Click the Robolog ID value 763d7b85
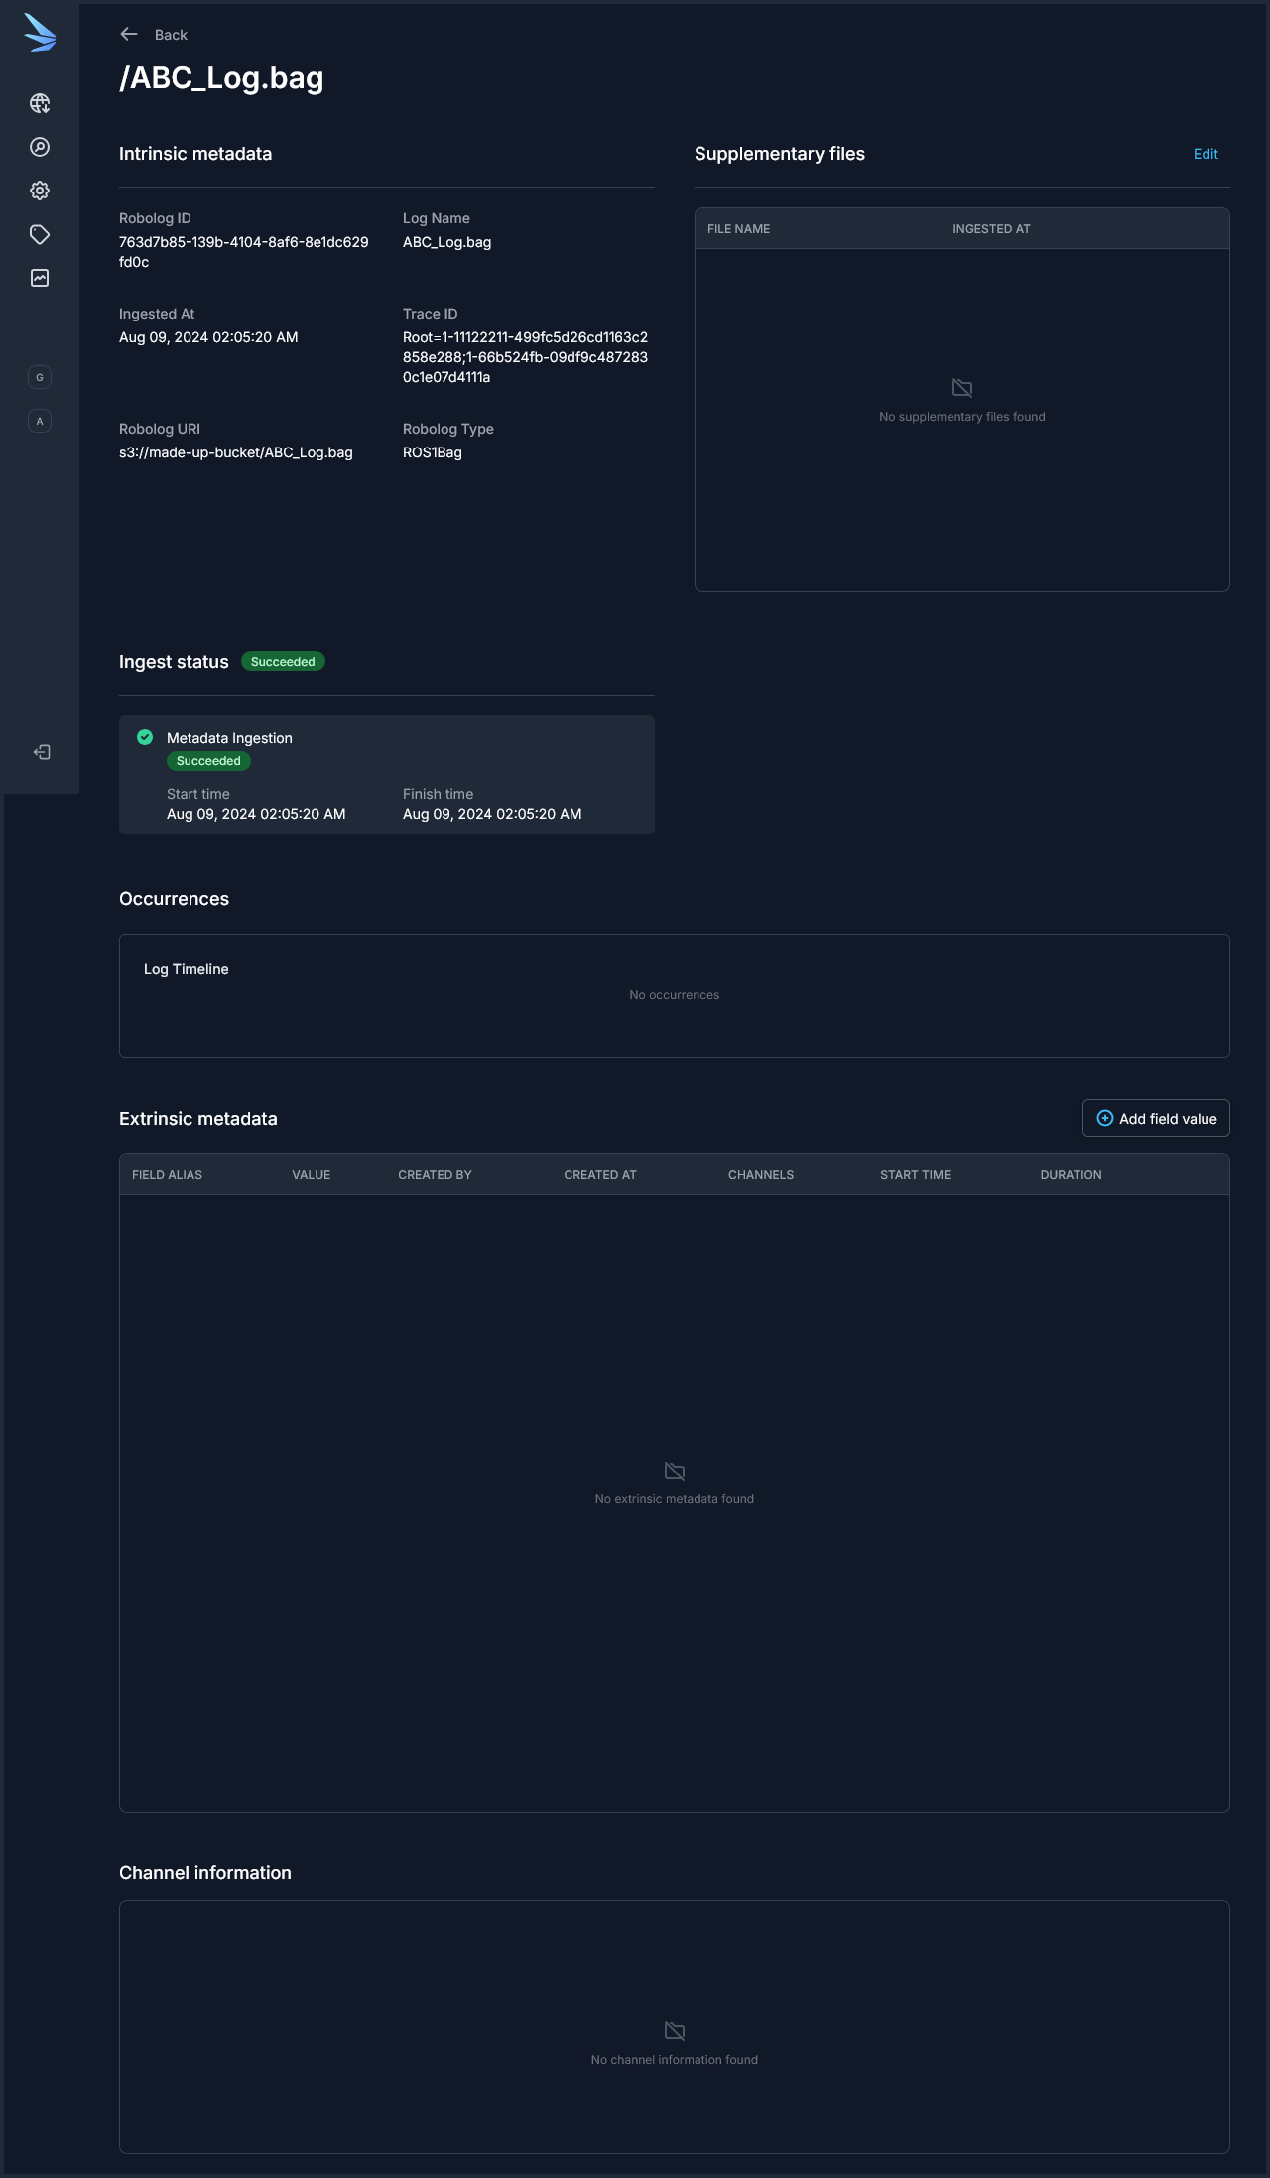Screen dimensions: 1270x2178 click(244, 252)
